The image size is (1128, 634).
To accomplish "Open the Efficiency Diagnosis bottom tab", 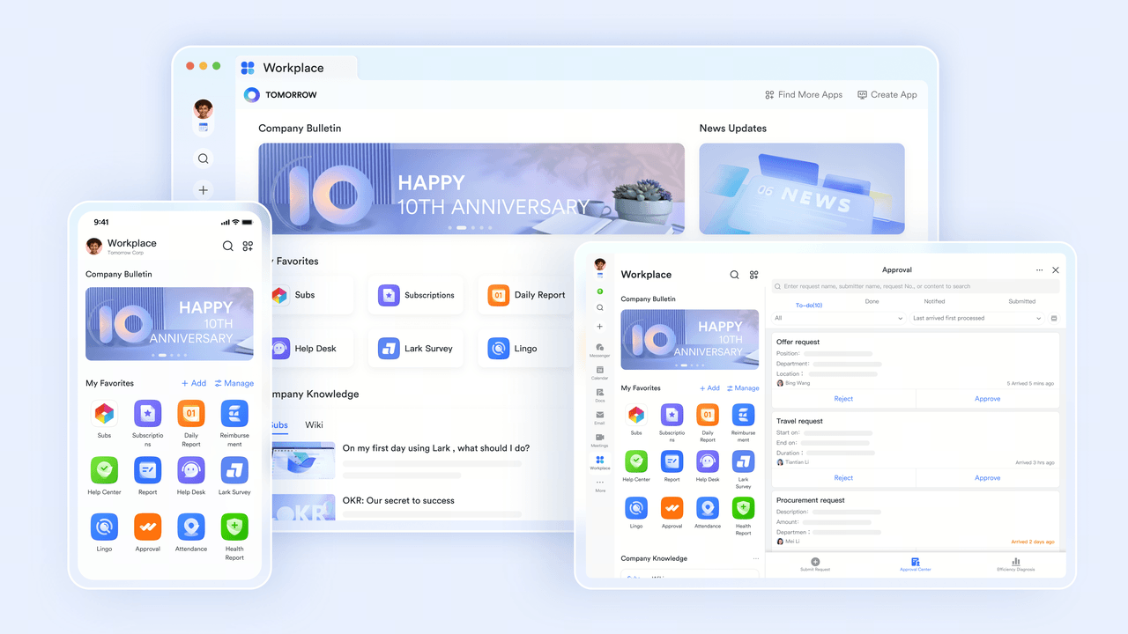I will (1016, 564).
